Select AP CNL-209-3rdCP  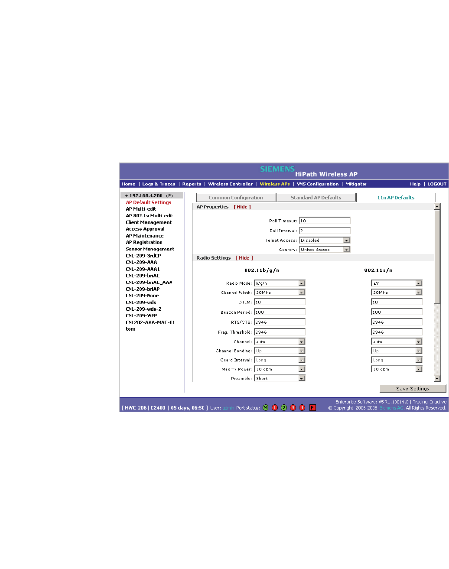[x=143, y=256]
